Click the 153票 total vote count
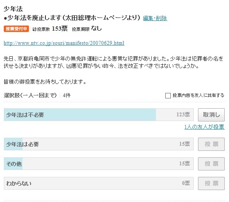 tap(60, 29)
